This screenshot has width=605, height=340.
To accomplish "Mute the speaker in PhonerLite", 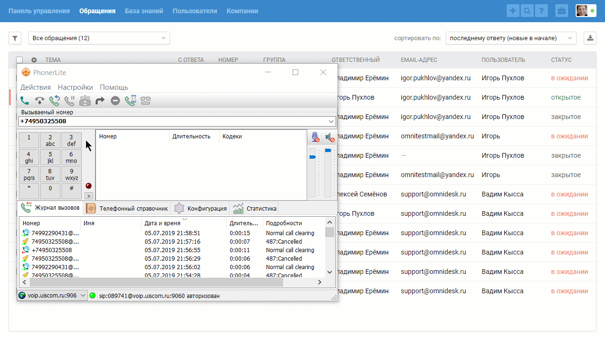I will click(330, 137).
